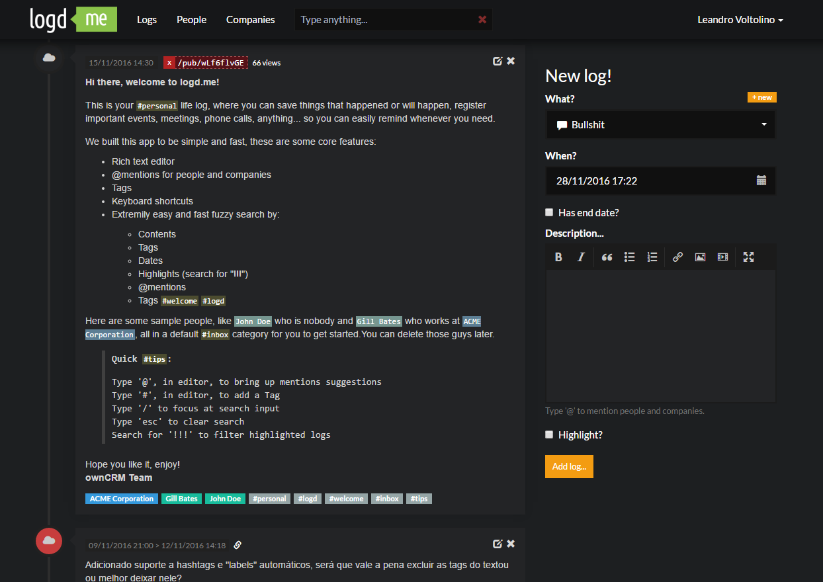
Task: Filter by #logd bottom tag
Action: point(308,499)
